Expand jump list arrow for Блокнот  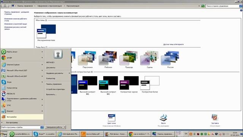42,111
